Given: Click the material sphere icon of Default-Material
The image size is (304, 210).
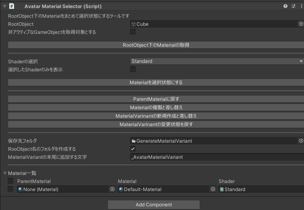Looking at the screenshot, I should 121,189.
